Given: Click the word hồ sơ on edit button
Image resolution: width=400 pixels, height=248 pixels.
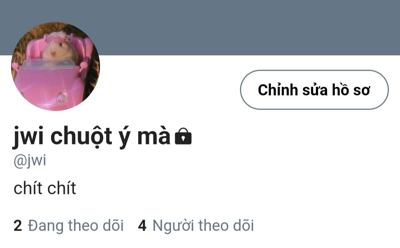Looking at the screenshot, I should tap(351, 90).
